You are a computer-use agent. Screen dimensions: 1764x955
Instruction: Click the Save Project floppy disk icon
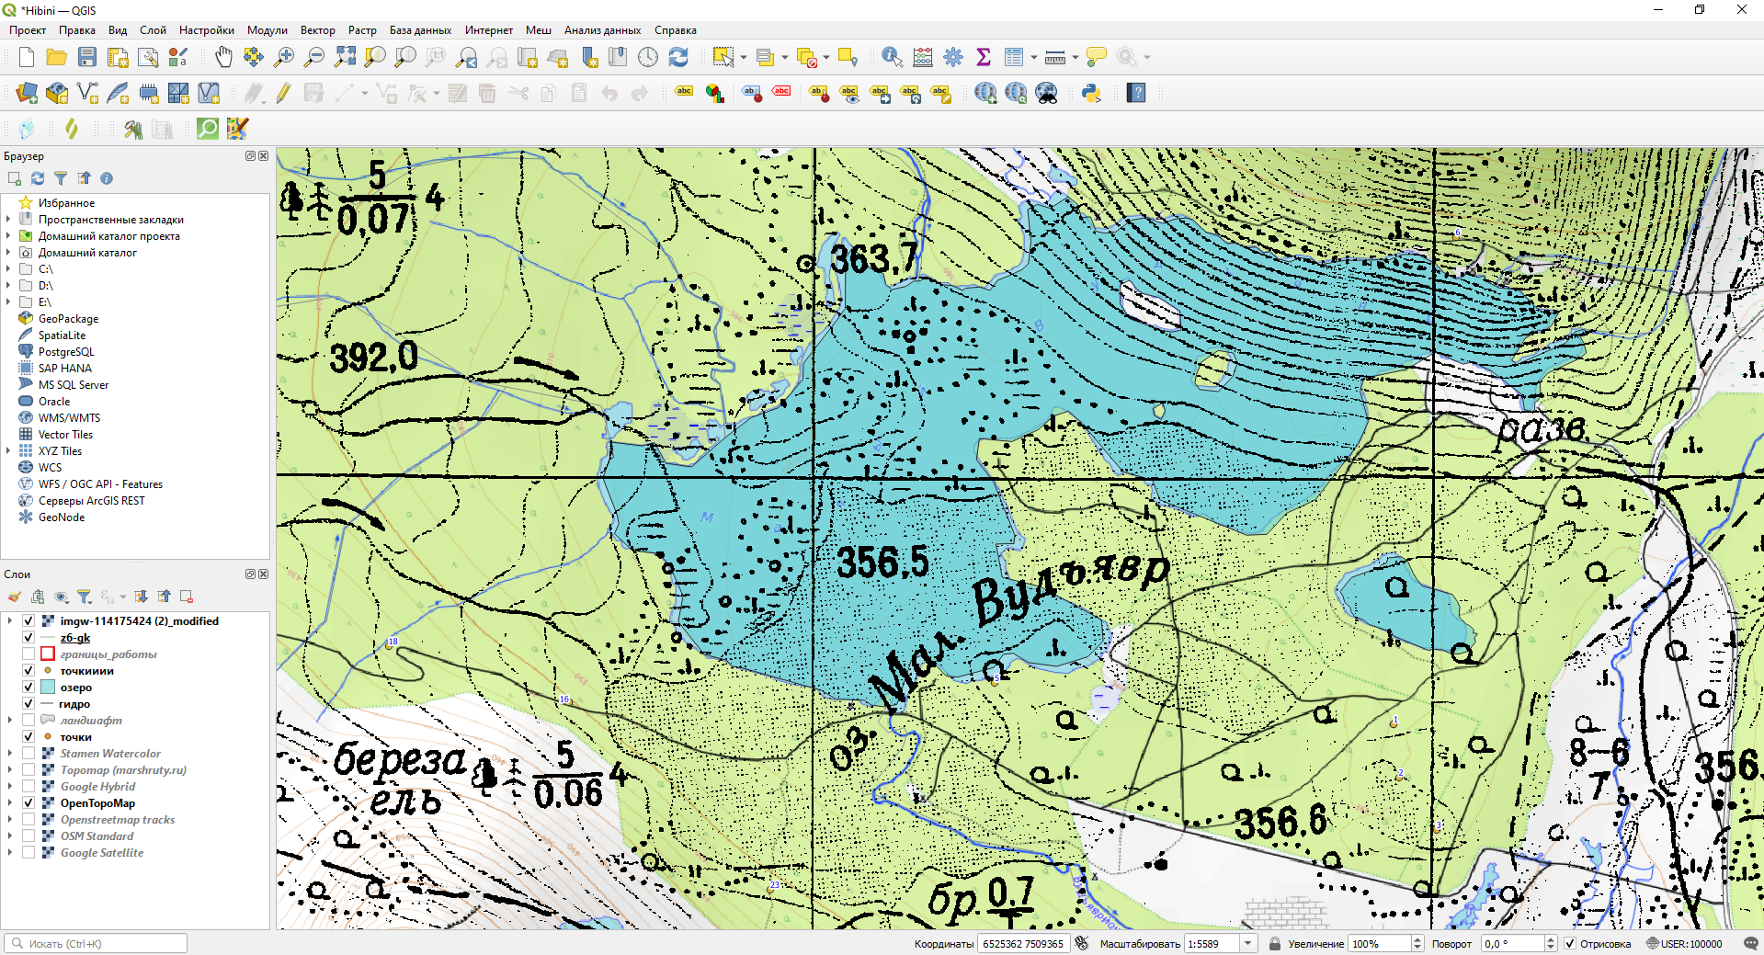[87, 57]
